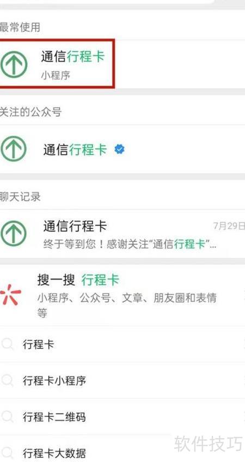Tap the blue verified badge beside 通信行程卡

pos(119,149)
